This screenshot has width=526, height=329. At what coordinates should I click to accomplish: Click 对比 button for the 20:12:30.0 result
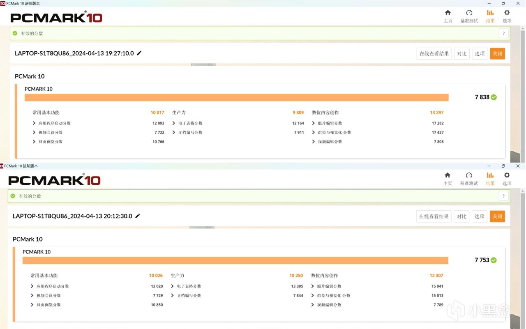[x=462, y=216]
